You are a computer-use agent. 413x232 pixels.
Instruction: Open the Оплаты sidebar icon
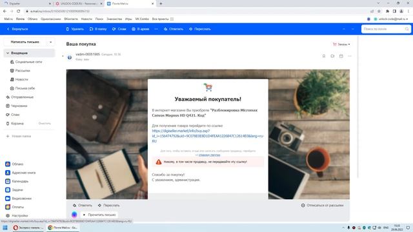(x=8, y=207)
